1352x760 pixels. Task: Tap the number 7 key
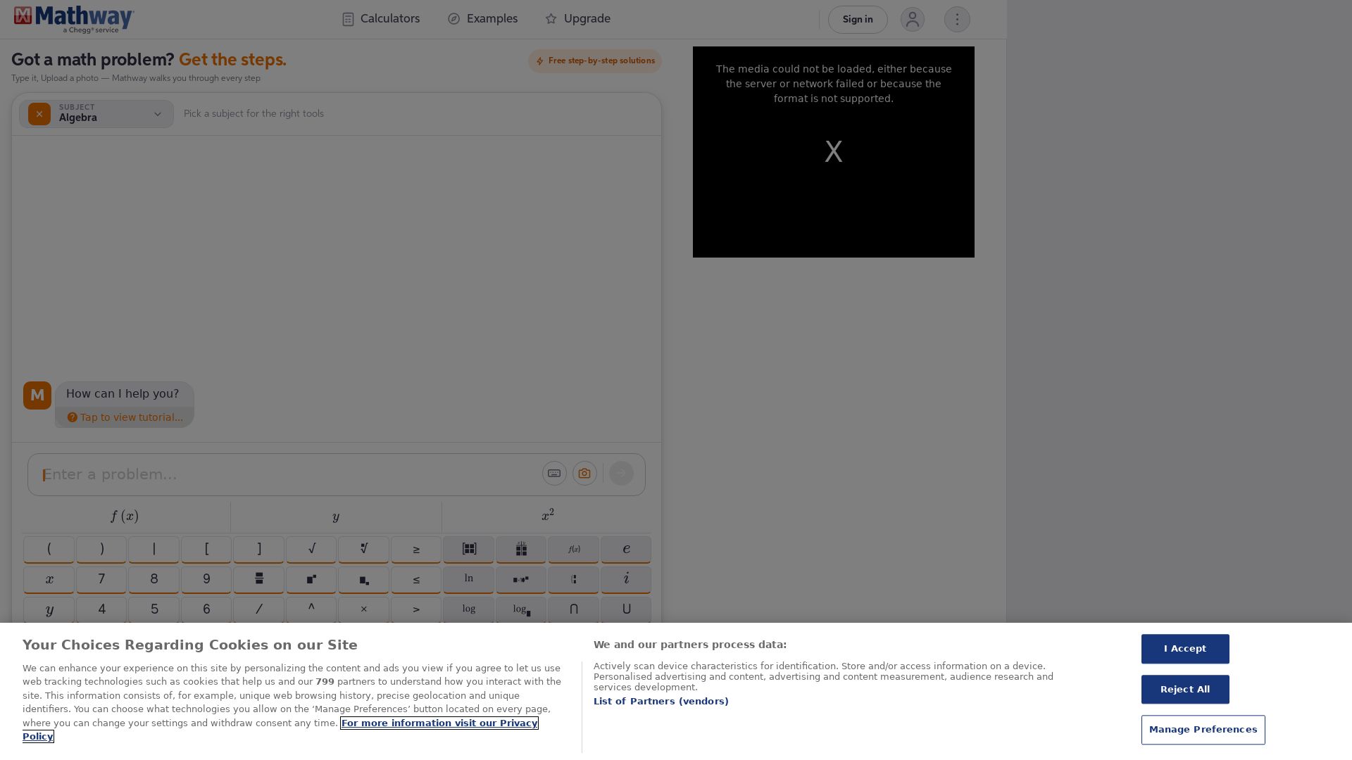[101, 579]
